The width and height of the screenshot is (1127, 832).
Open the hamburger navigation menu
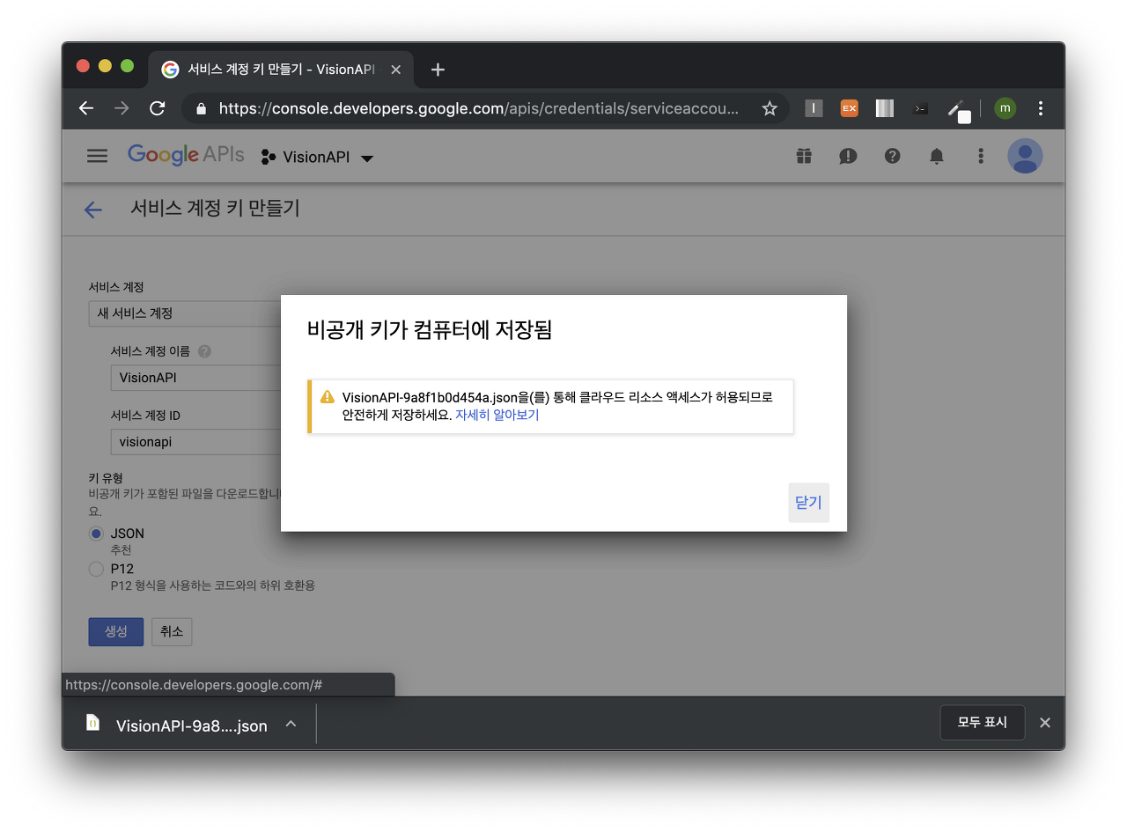(97, 156)
